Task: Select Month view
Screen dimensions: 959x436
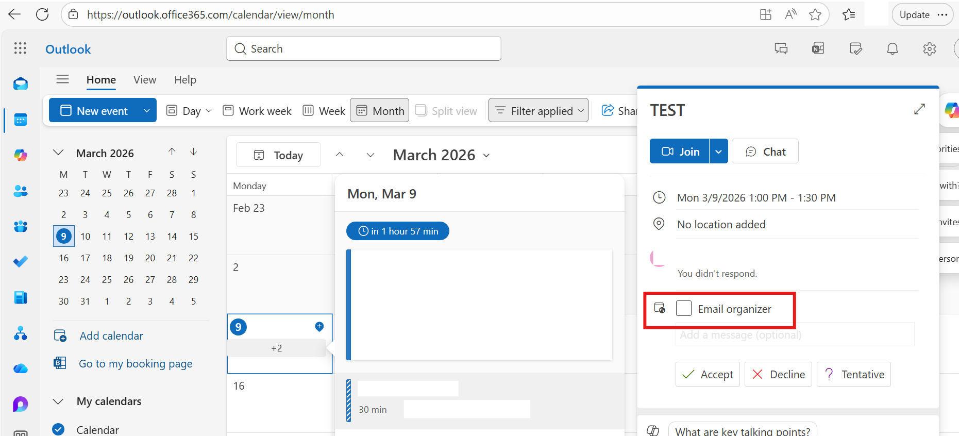Action: tap(380, 110)
